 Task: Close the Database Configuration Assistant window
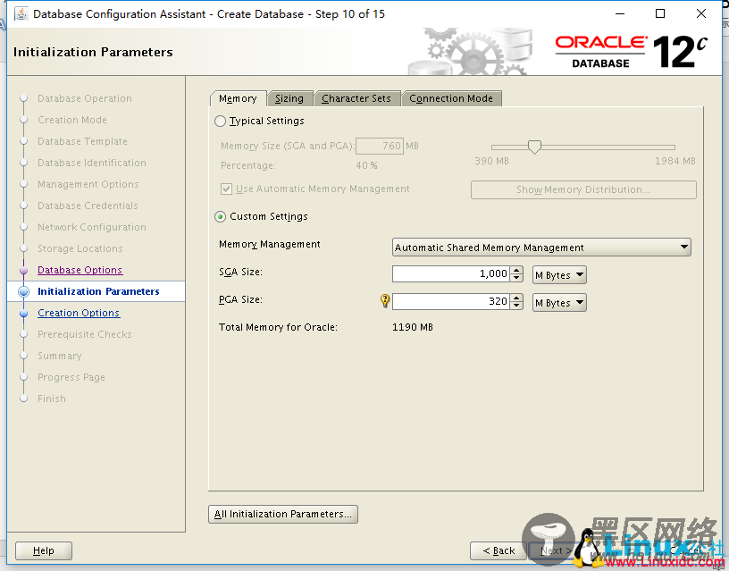(701, 13)
